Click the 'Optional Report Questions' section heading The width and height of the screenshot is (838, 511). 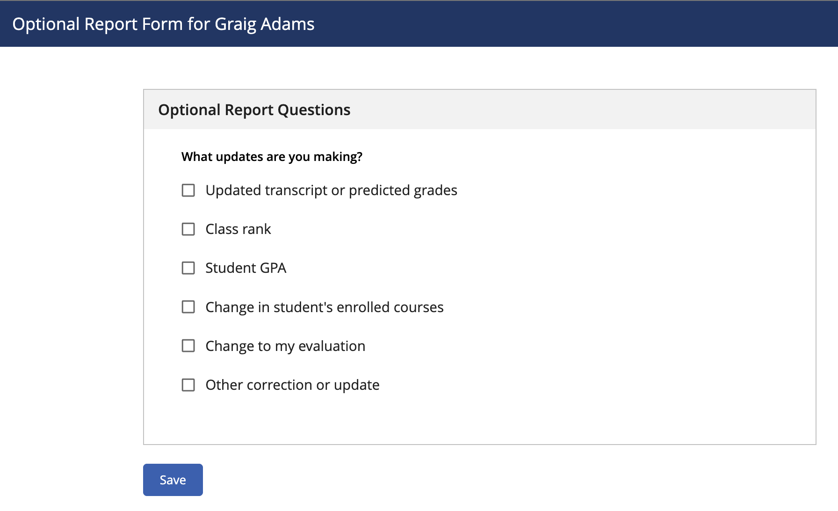point(254,110)
